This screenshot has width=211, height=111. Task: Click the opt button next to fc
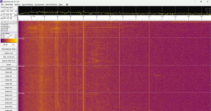pyautogui.click(x=15, y=15)
